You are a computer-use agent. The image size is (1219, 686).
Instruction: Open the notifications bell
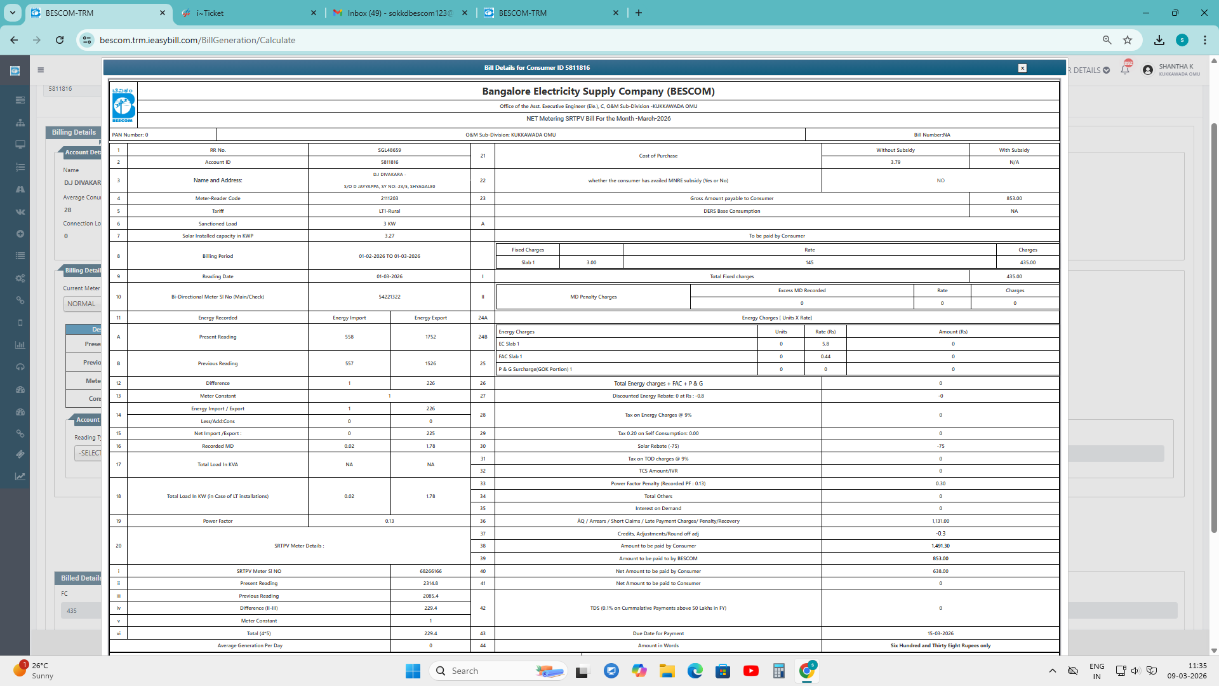[x=1125, y=70]
